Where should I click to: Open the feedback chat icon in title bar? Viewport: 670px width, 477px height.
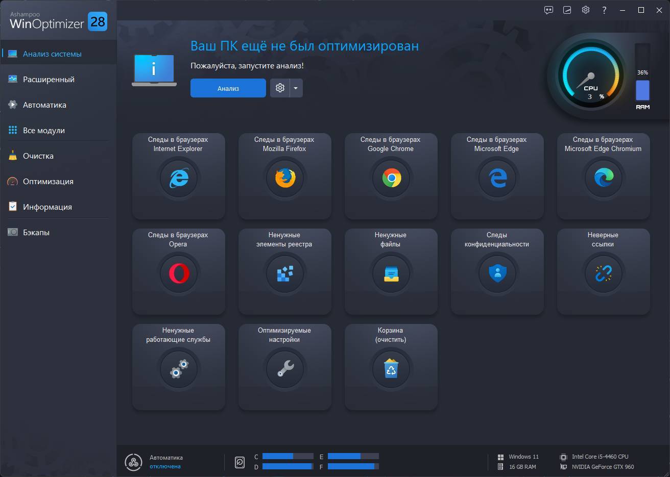[548, 10]
